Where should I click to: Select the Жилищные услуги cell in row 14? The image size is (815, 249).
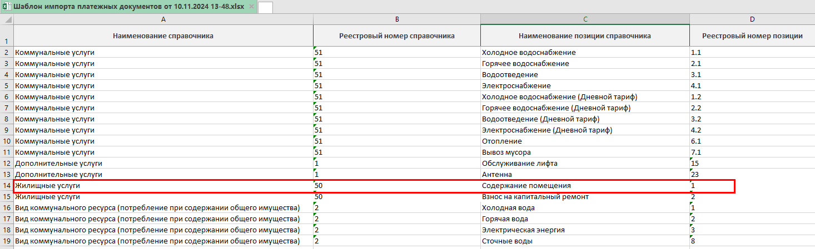[x=163, y=186]
